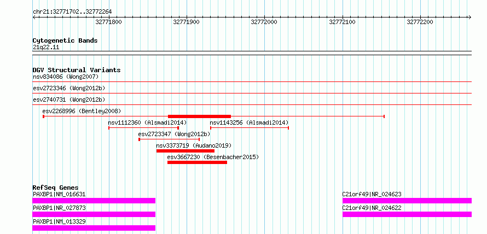The height and width of the screenshot is (234, 487).
Task: Click the red bar under nsv3373719
Action: (x=185, y=151)
